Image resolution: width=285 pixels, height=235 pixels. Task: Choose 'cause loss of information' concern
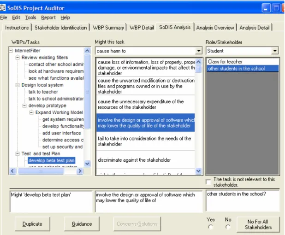tap(146, 68)
